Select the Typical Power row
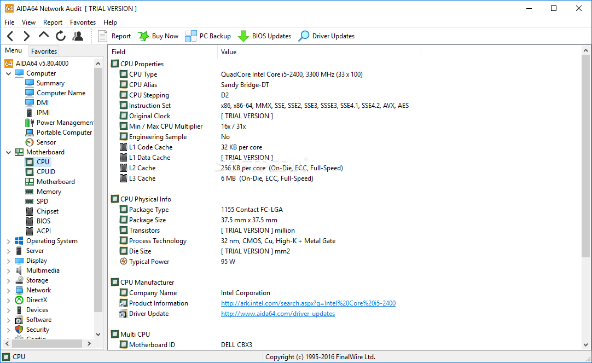Image resolution: width=592 pixels, height=363 pixels. click(x=344, y=261)
